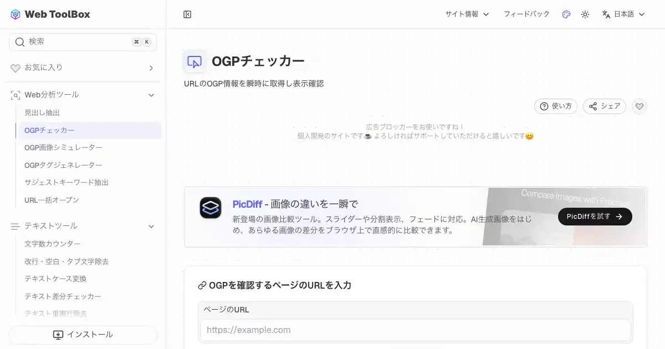Click the Web ToolBox logo icon

[16, 14]
